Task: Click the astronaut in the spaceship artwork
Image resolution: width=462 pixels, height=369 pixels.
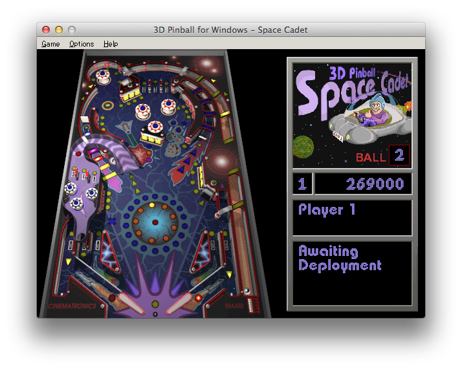Action: click(377, 111)
